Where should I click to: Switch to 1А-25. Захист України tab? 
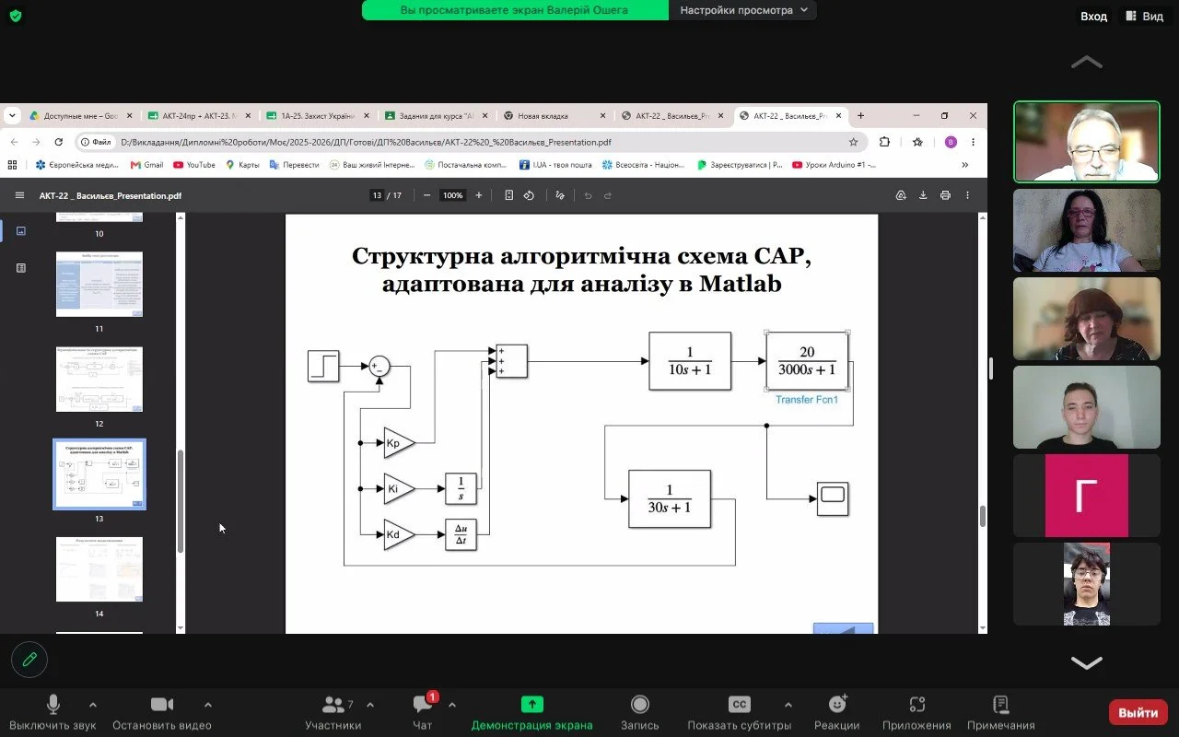tap(318, 116)
